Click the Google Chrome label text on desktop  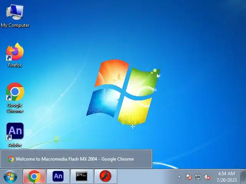(15, 108)
